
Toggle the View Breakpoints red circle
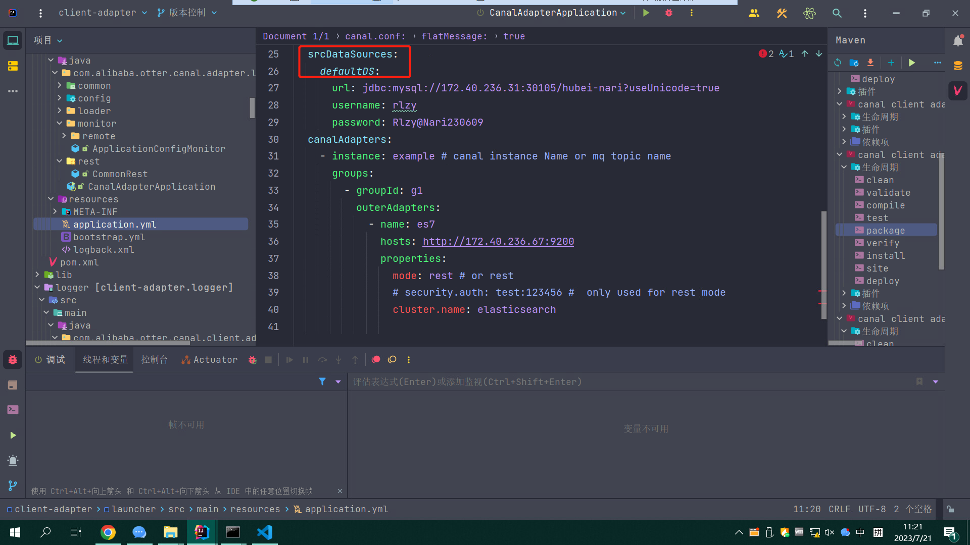(x=376, y=359)
